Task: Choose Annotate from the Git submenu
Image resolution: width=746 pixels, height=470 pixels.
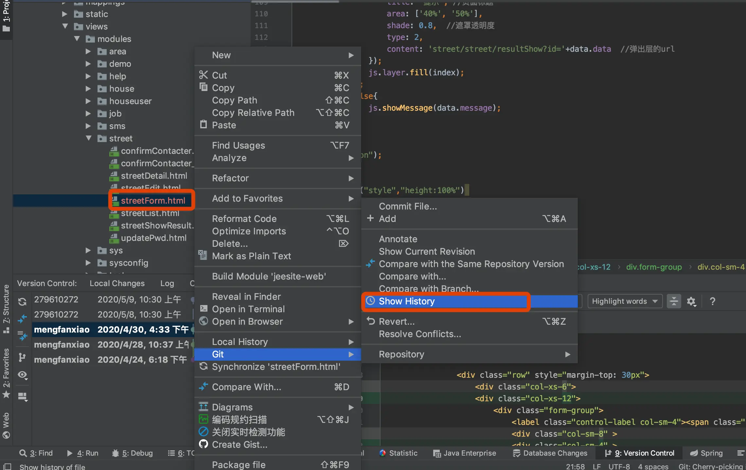Action: [x=398, y=239]
